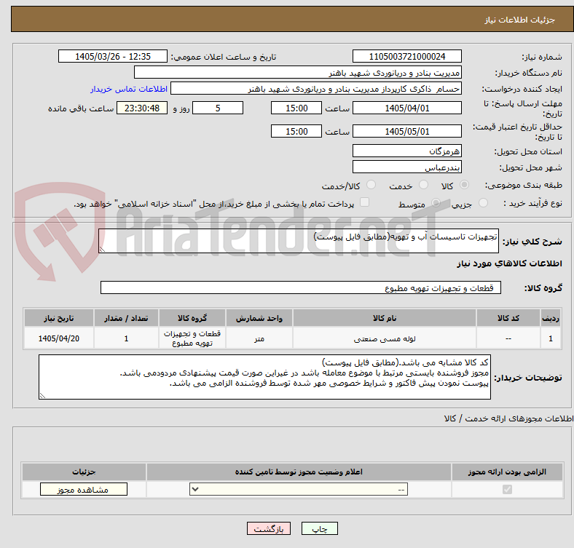Click the بازگشت back button
Screen dimensions: 574x548
269,528
